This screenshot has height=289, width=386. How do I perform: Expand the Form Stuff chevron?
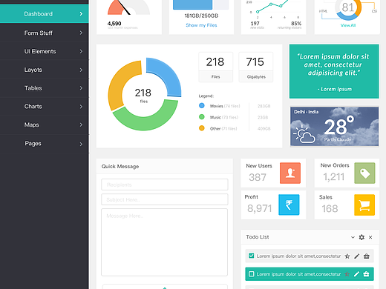(81, 33)
